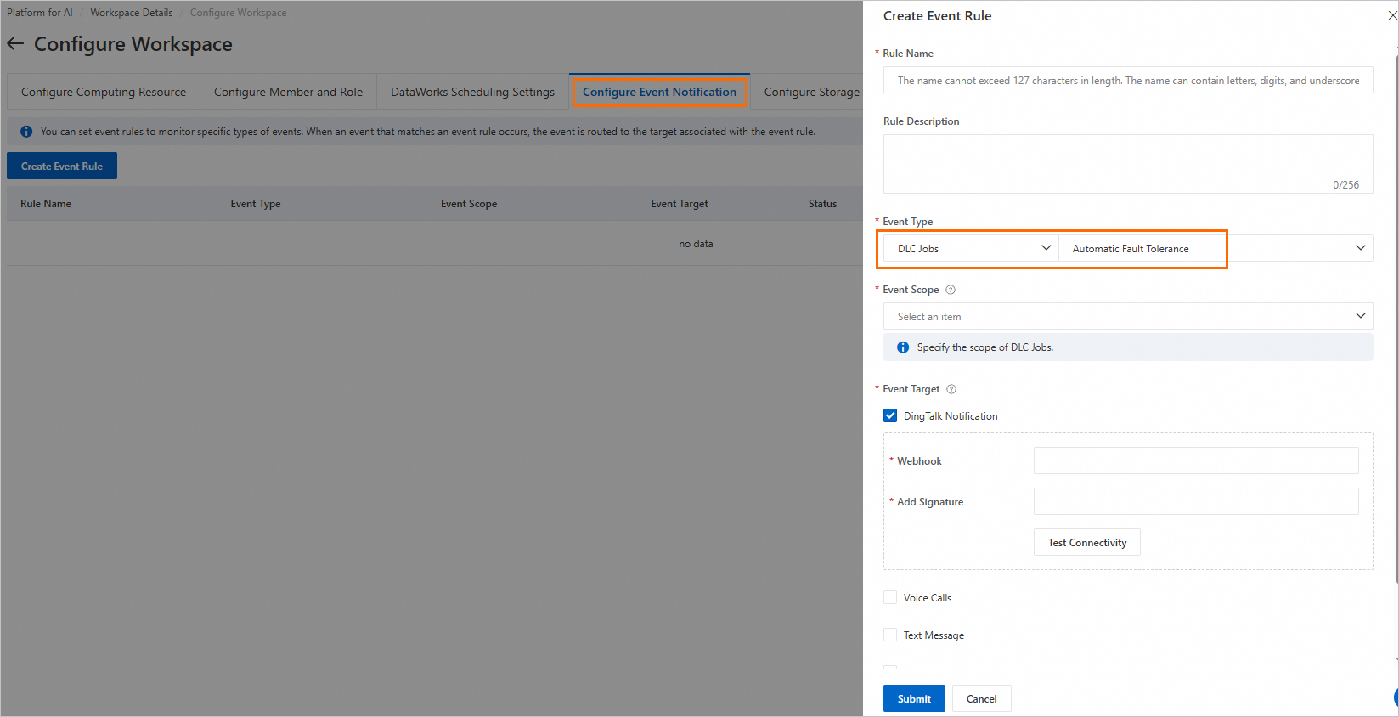Expand the Automatic Fault Tolerance dropdown
1399x717 pixels.
(1215, 248)
